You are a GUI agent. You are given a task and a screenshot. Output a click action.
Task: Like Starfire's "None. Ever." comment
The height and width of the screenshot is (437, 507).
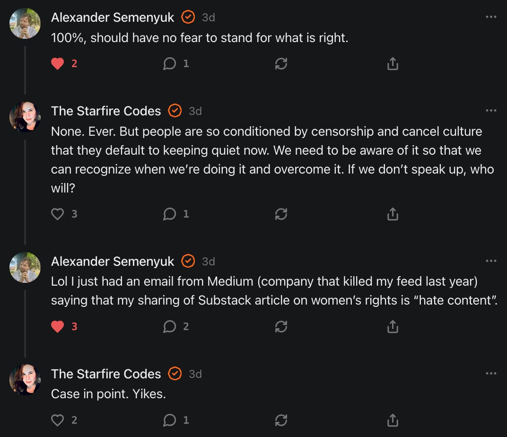[x=58, y=214]
